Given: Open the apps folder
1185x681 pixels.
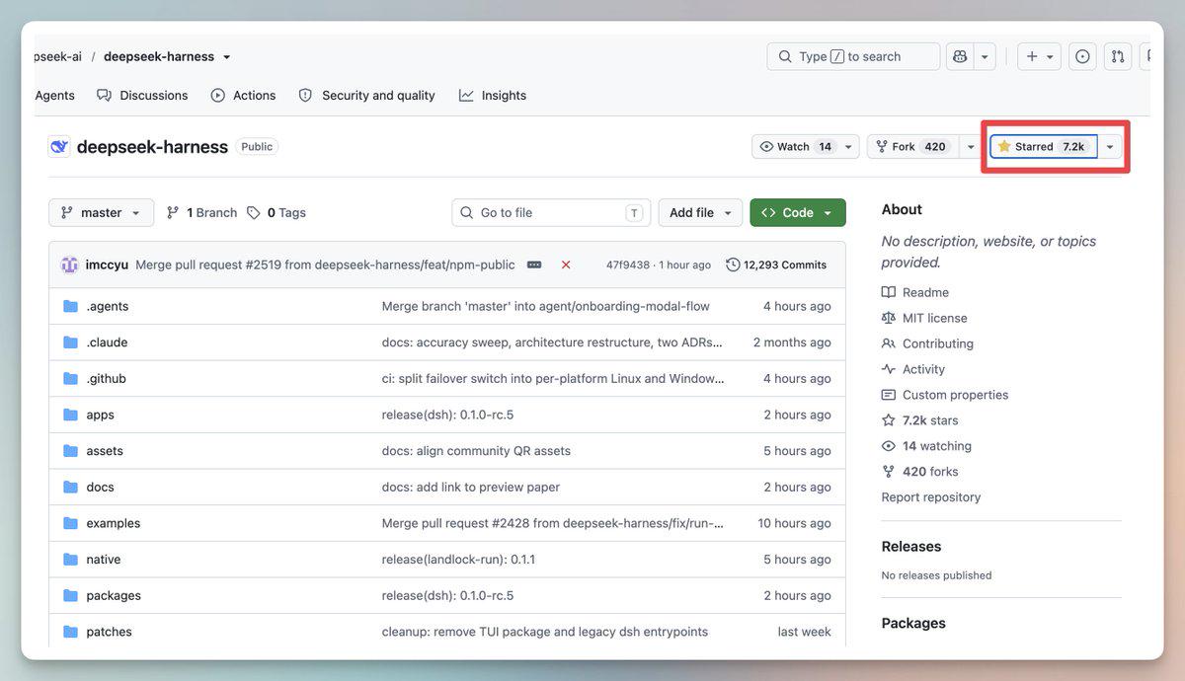Looking at the screenshot, I should pos(100,415).
